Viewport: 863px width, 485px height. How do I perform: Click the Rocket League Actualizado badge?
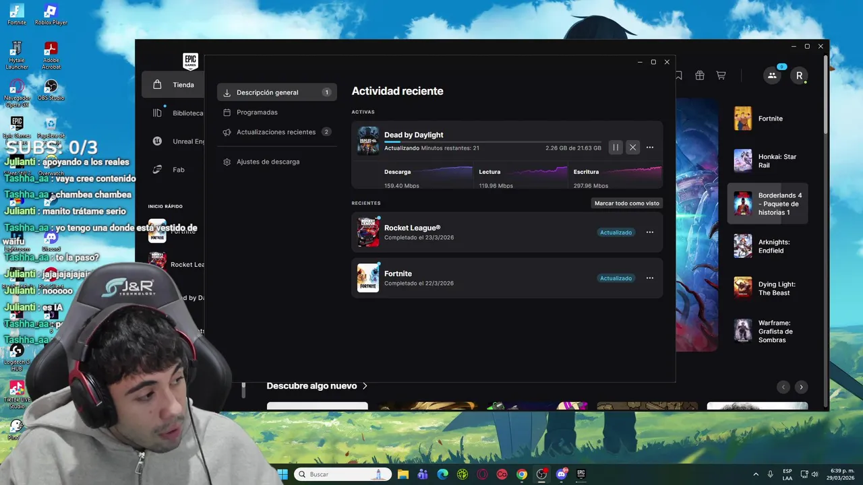(616, 232)
